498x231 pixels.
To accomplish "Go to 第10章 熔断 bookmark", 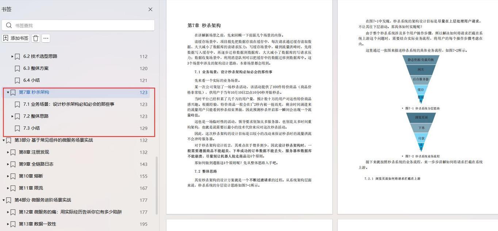I will click(x=31, y=176).
